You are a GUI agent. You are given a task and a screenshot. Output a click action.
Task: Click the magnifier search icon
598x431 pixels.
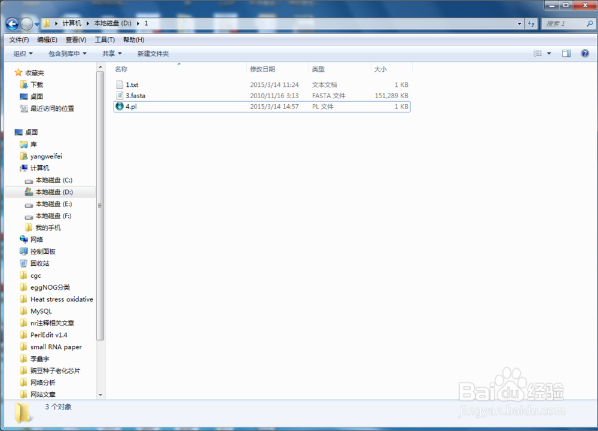[x=590, y=24]
